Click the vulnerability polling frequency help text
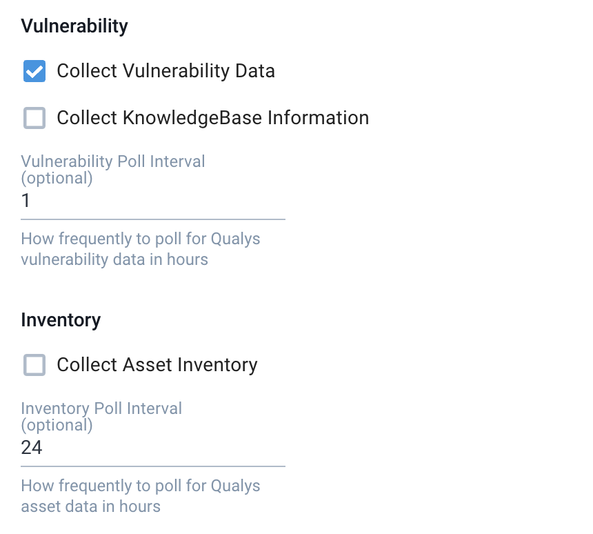The width and height of the screenshot is (593, 534). click(x=140, y=248)
